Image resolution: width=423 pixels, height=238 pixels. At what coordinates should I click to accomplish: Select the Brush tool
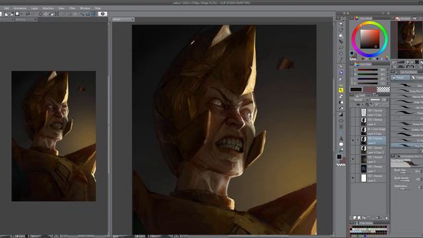[x=341, y=79]
